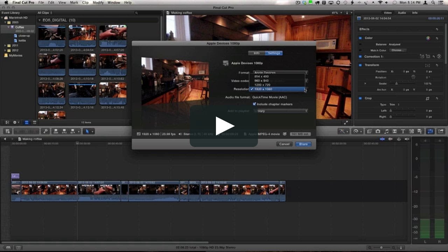Show Correction 1 color board arrow

439,56
